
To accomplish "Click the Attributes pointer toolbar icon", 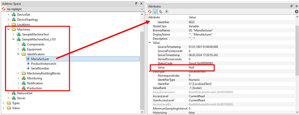I will [x=161, y=12].
